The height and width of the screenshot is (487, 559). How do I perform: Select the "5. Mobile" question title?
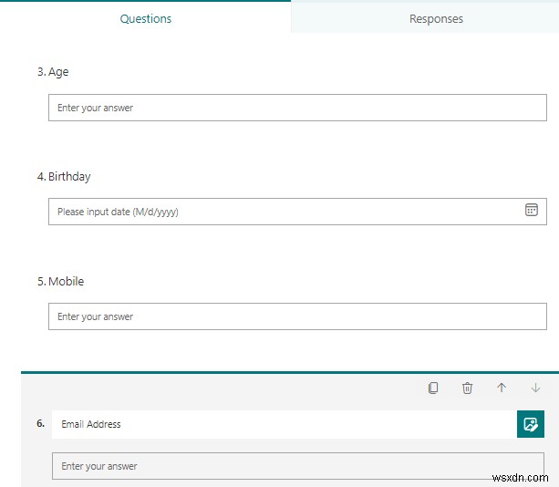pos(60,282)
